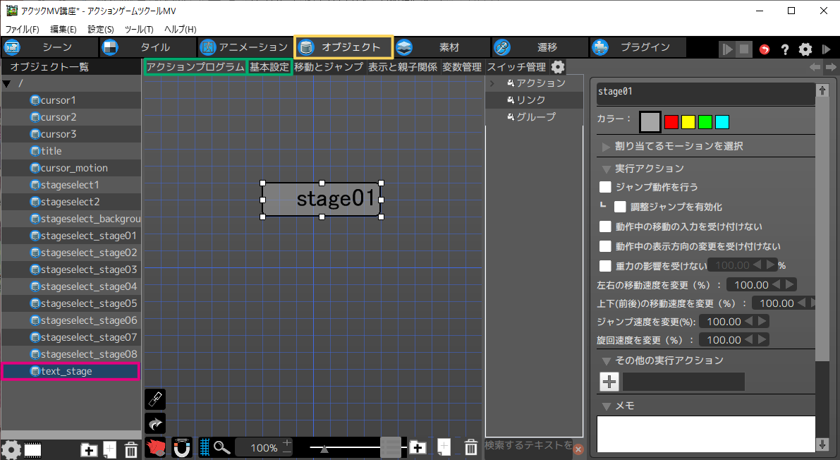The width and height of the screenshot is (840, 460).
Task: Click the grid display icon
Action: pos(205,447)
